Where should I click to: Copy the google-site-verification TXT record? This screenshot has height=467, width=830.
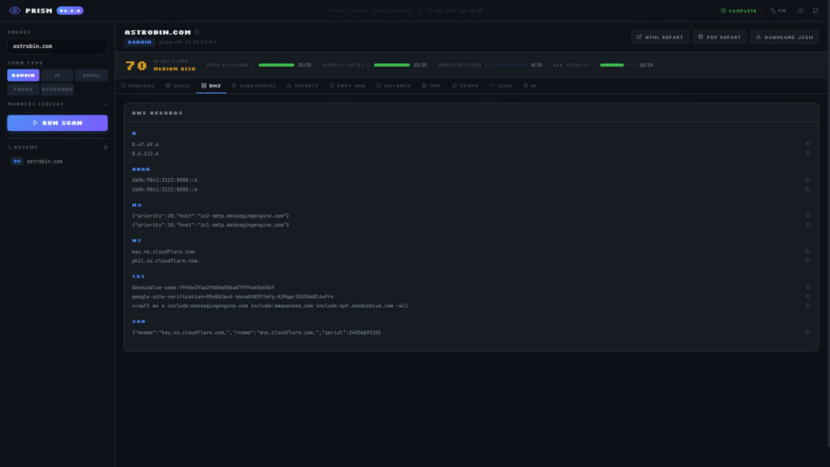click(x=808, y=297)
